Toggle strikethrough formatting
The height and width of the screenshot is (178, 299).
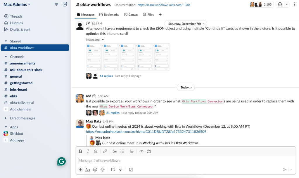coord(96,151)
